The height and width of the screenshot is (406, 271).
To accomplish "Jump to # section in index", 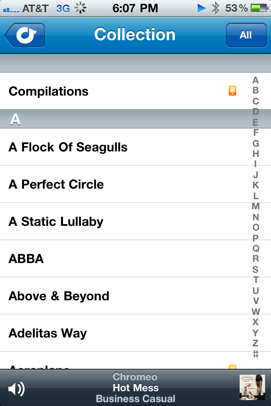I will [255, 354].
